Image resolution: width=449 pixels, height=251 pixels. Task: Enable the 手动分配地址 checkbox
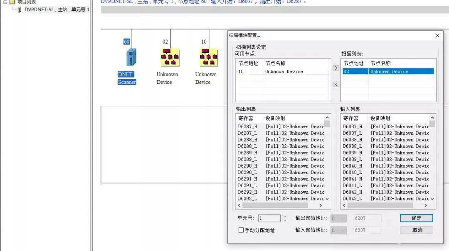(x=241, y=230)
